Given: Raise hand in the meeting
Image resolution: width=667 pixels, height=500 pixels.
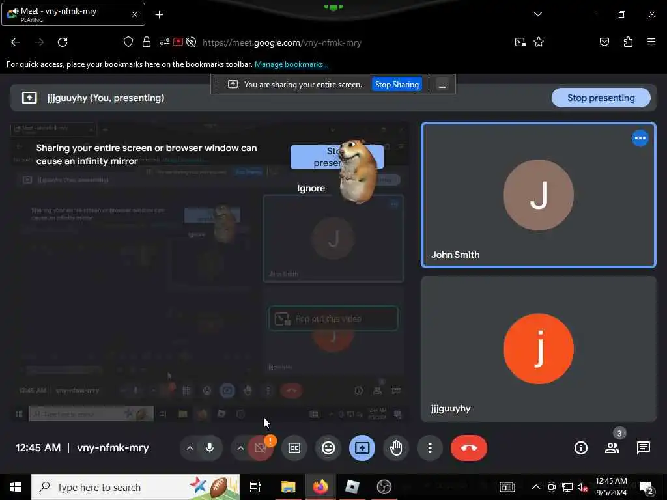Looking at the screenshot, I should tap(396, 448).
